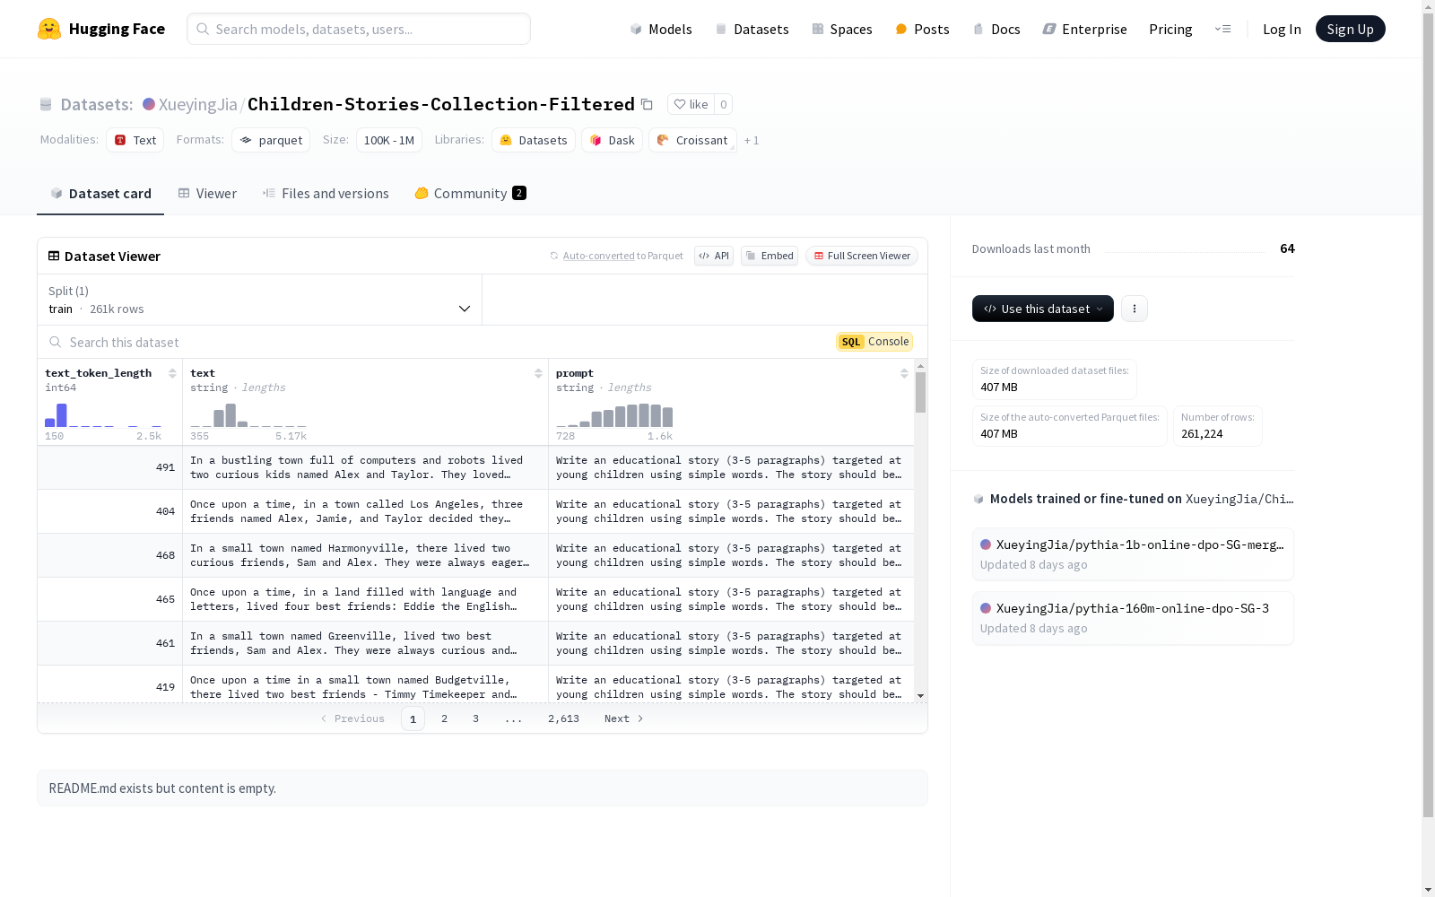Image resolution: width=1435 pixels, height=897 pixels.
Task: Open Spaces in the top navigation
Action: (x=841, y=29)
